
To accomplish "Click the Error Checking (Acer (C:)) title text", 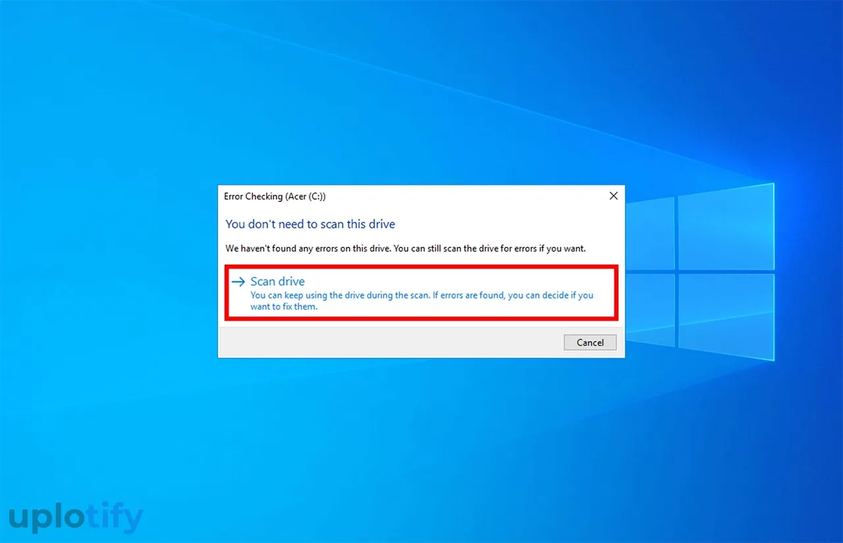I will [275, 196].
